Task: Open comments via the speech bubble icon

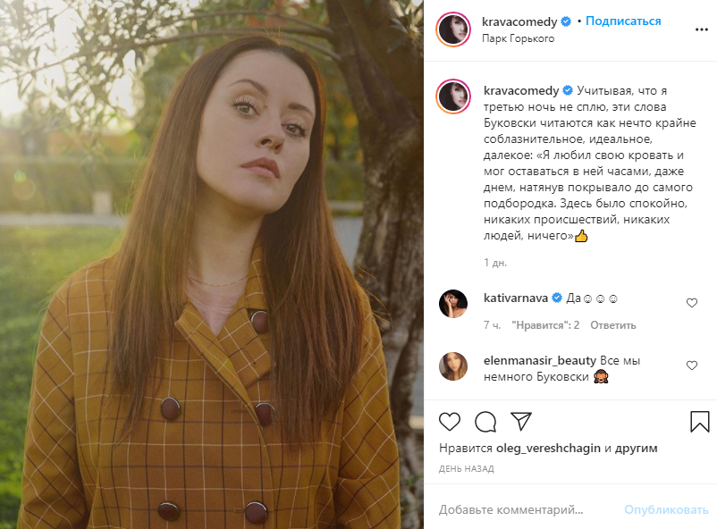Action: [485, 421]
